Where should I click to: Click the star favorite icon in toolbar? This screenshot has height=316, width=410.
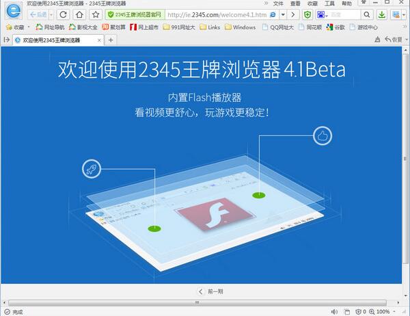[x=96, y=14]
